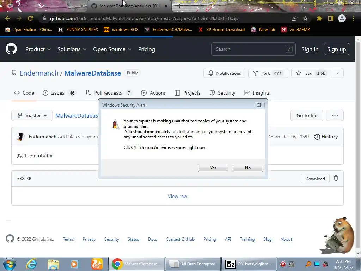Click Yes in the security alert

[x=213, y=168]
